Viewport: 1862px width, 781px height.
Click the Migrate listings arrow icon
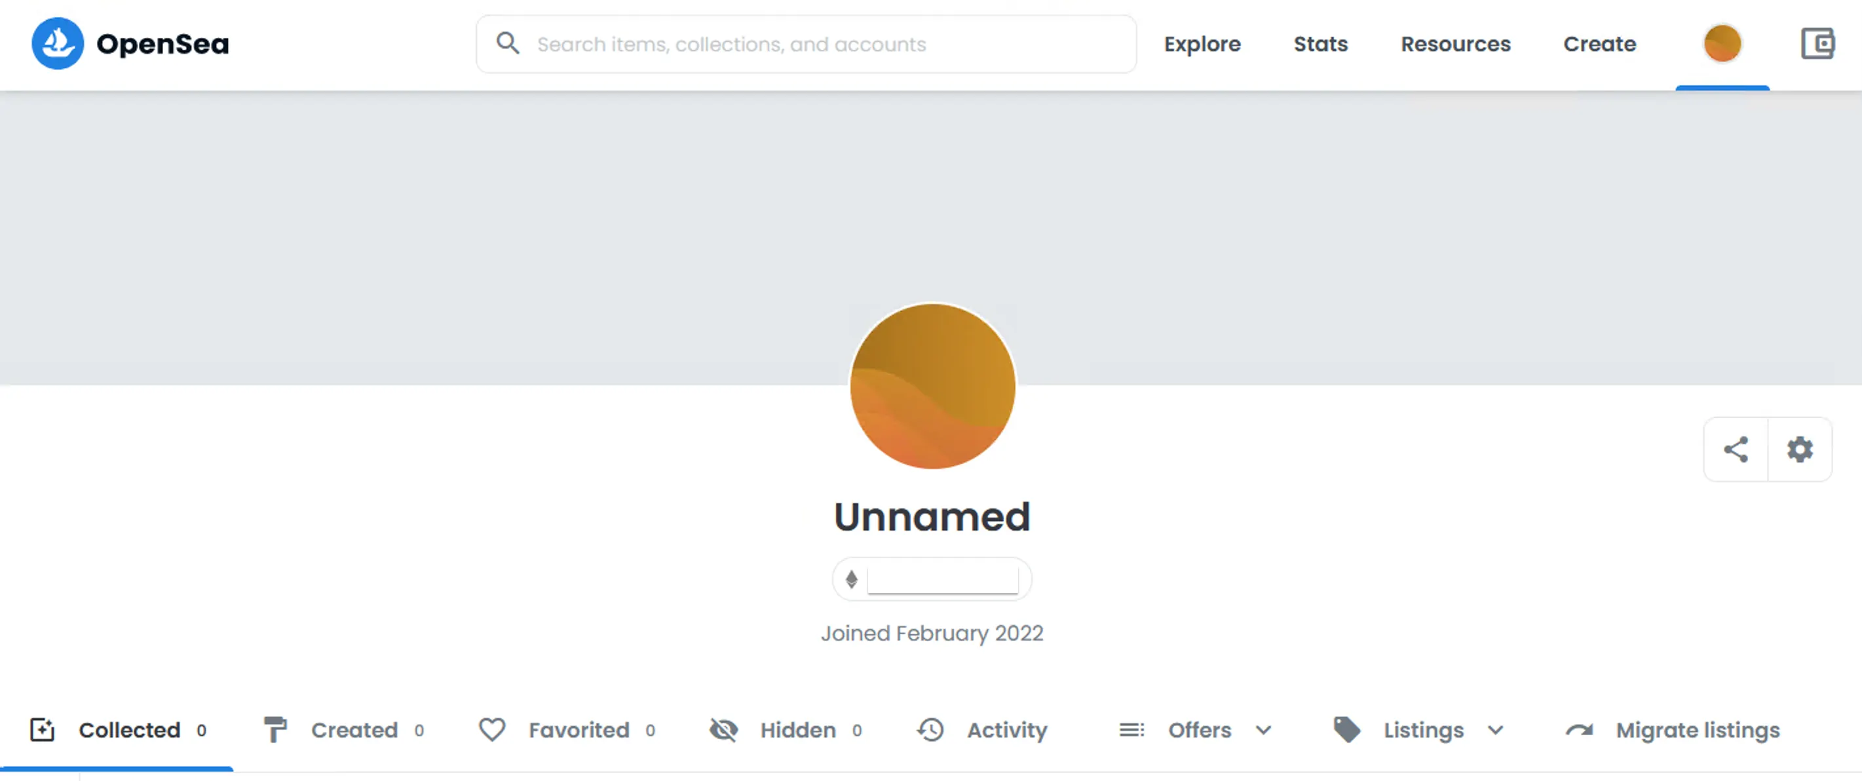click(1580, 731)
